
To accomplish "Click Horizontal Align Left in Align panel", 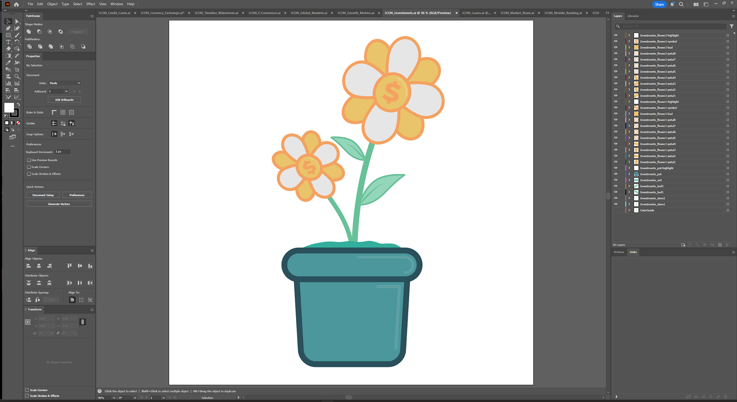I will coord(28,266).
